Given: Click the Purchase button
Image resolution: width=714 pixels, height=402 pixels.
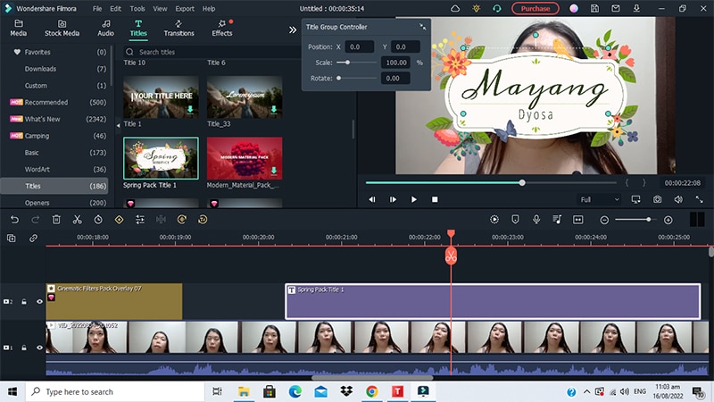Looking at the screenshot, I should coord(535,8).
